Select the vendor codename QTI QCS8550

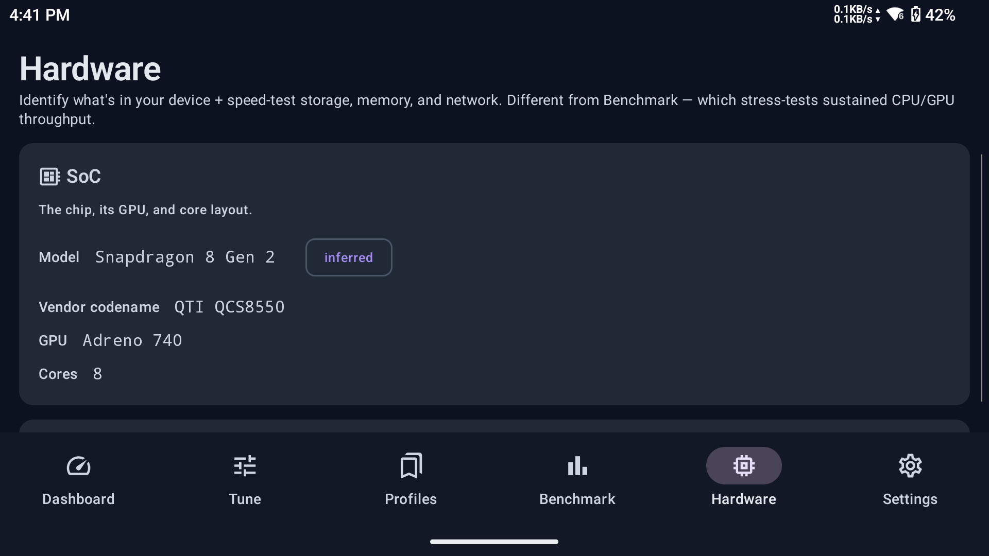tap(229, 307)
